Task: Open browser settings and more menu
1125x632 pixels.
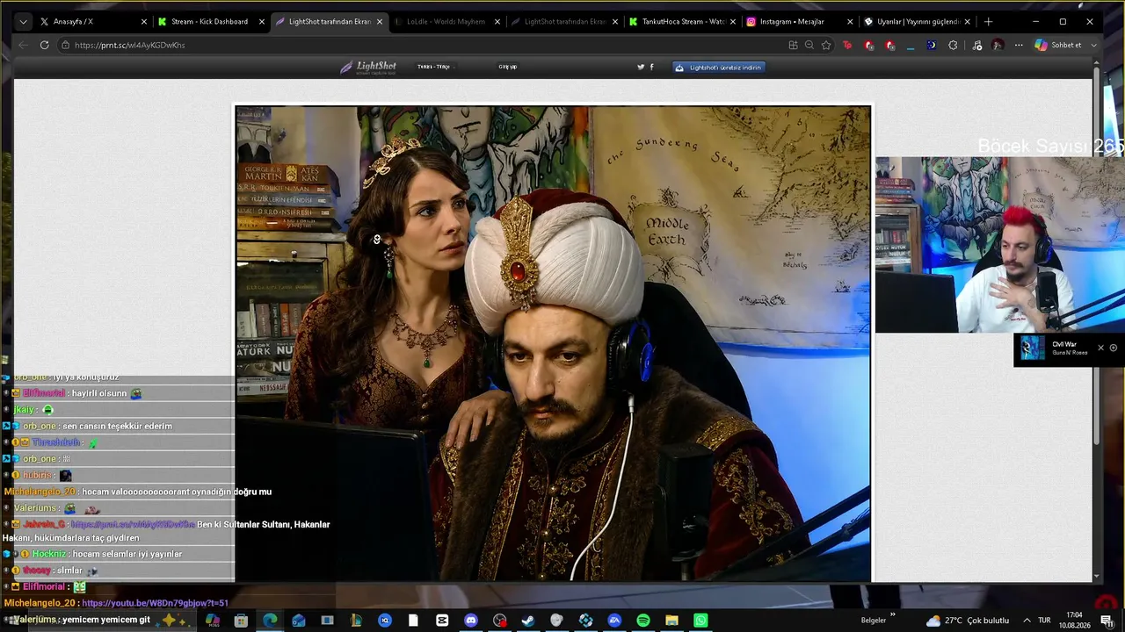Action: click(1019, 45)
